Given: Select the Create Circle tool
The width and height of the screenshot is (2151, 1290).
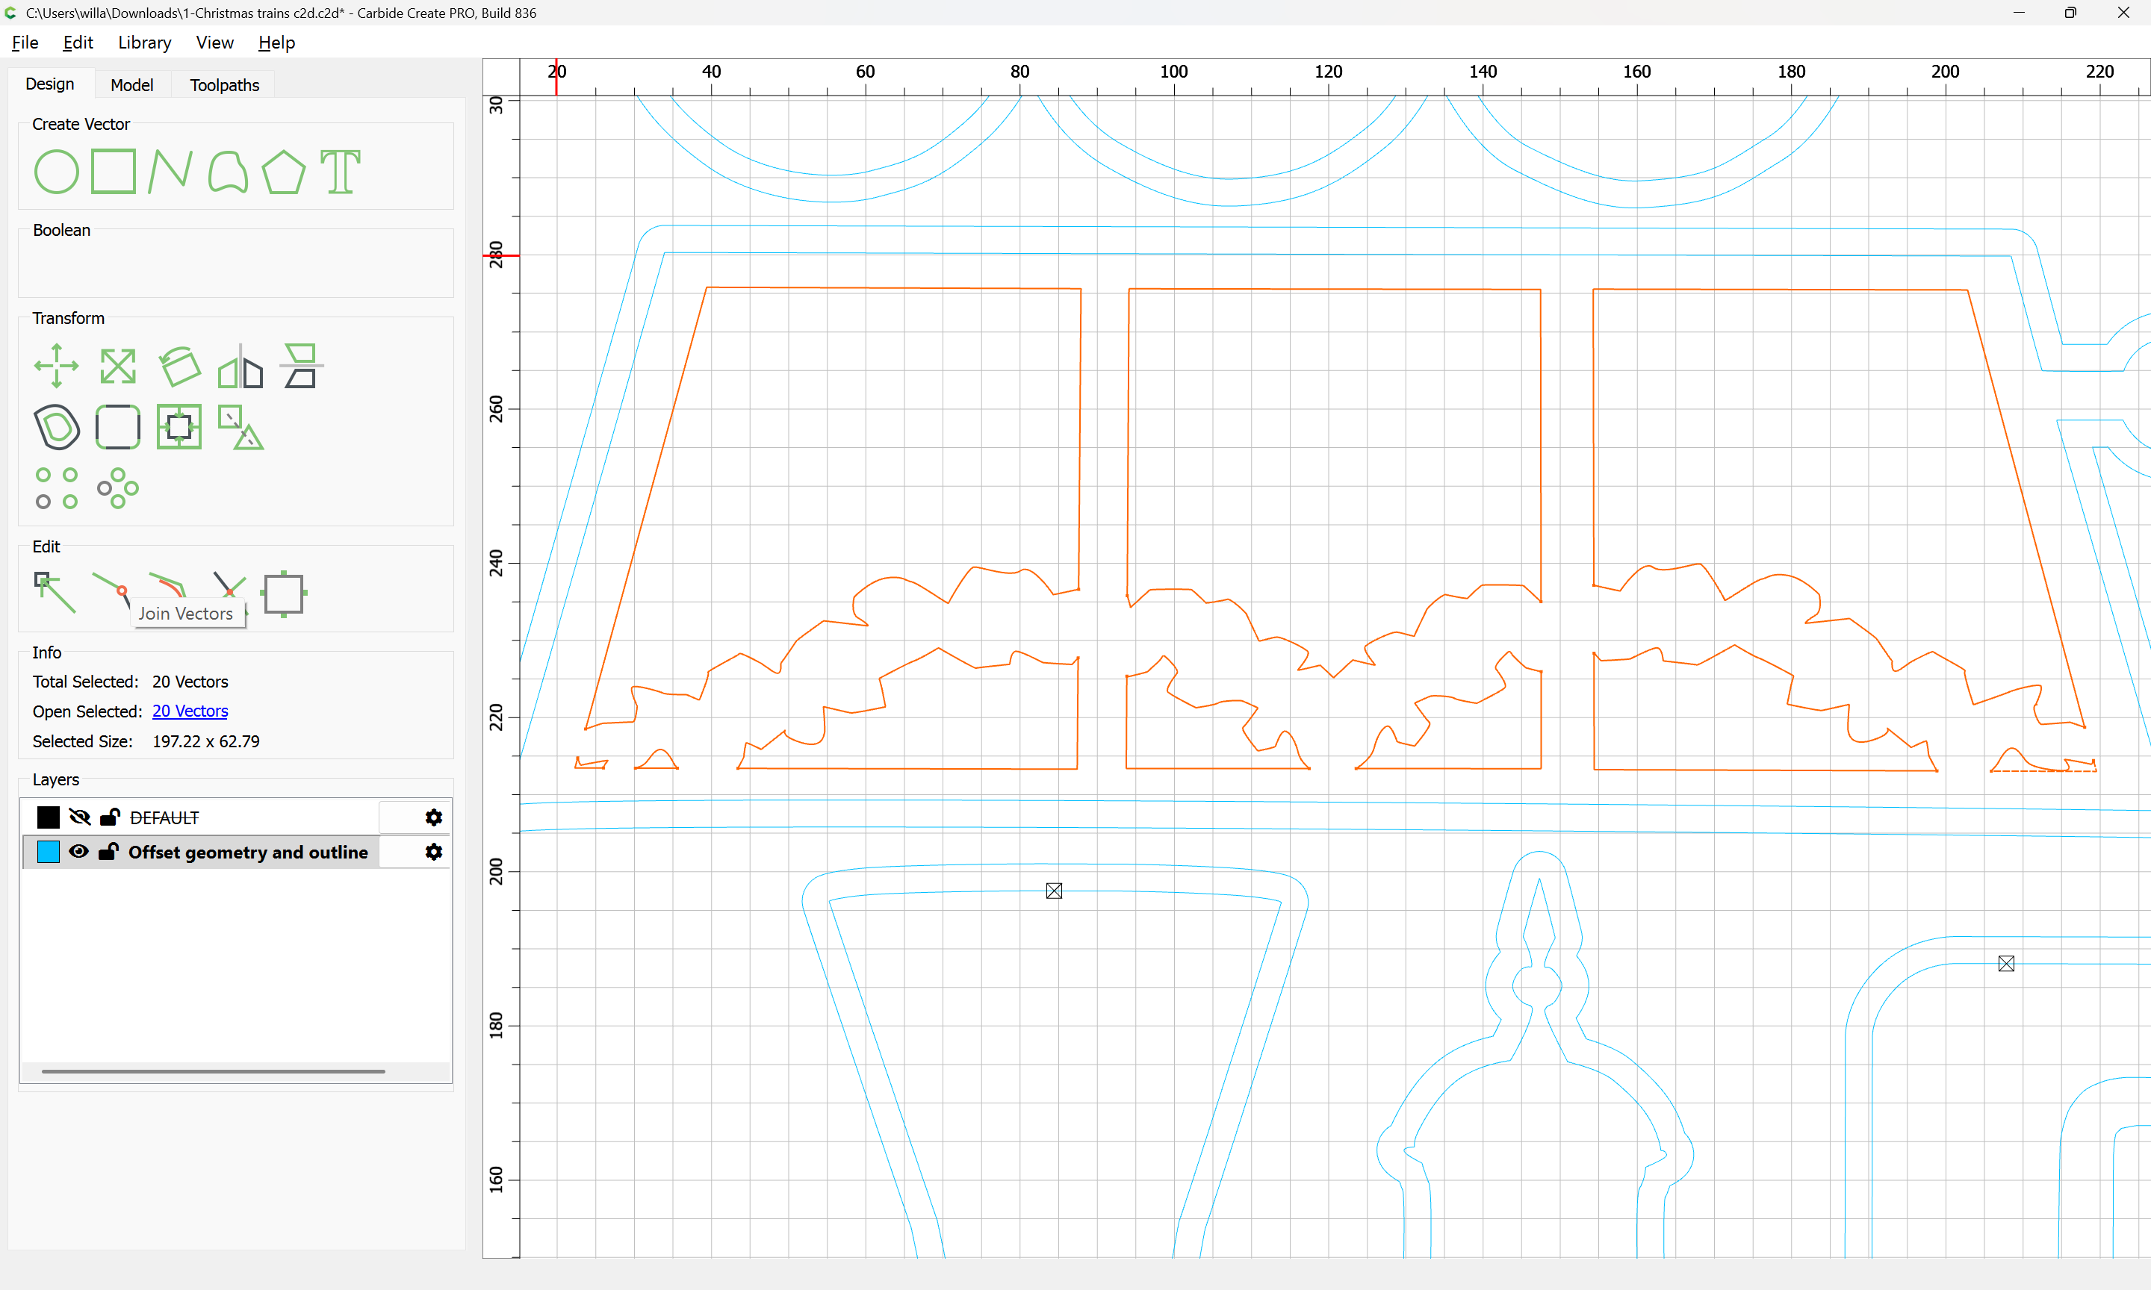Looking at the screenshot, I should click(57, 171).
